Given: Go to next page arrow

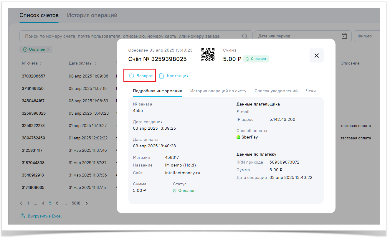Looking at the screenshot, I should [x=87, y=203].
